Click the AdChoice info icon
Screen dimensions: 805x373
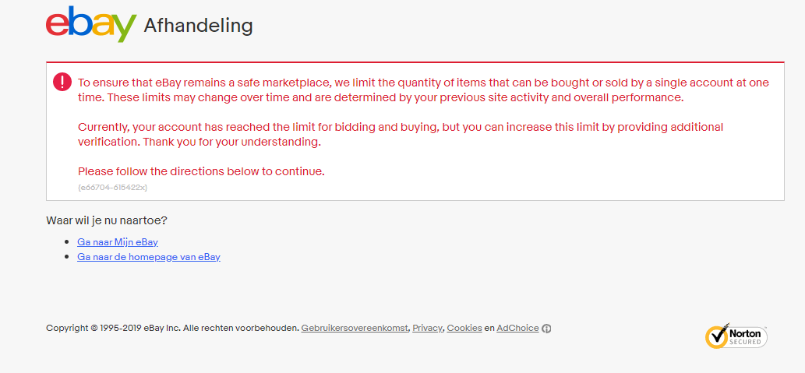pos(547,329)
